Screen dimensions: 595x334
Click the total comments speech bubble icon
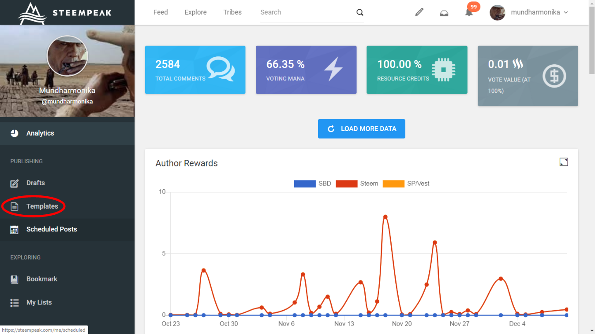point(221,70)
